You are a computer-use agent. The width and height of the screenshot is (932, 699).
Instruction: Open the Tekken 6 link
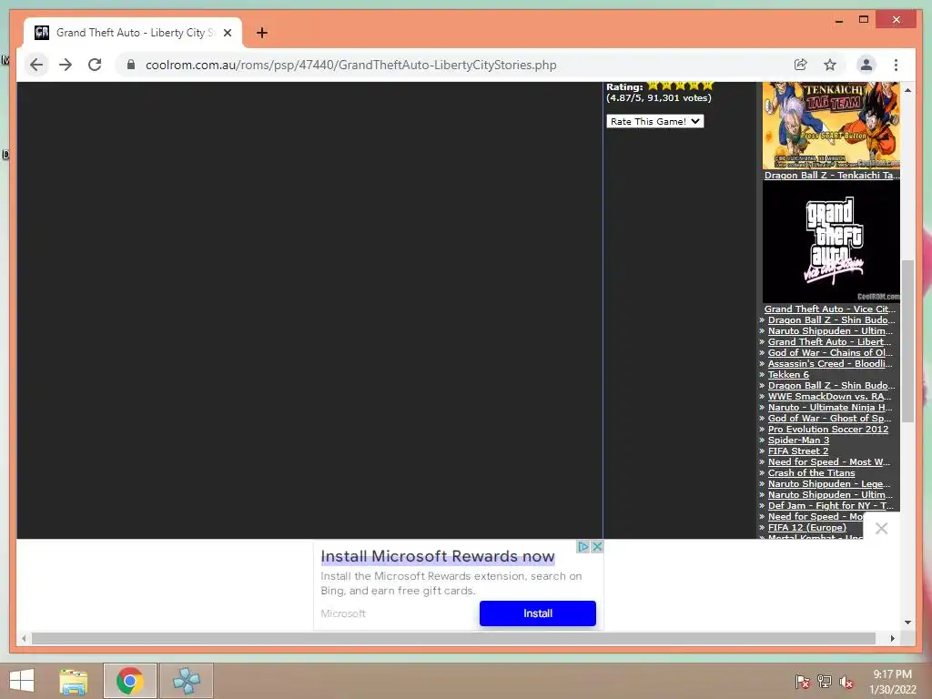788,374
